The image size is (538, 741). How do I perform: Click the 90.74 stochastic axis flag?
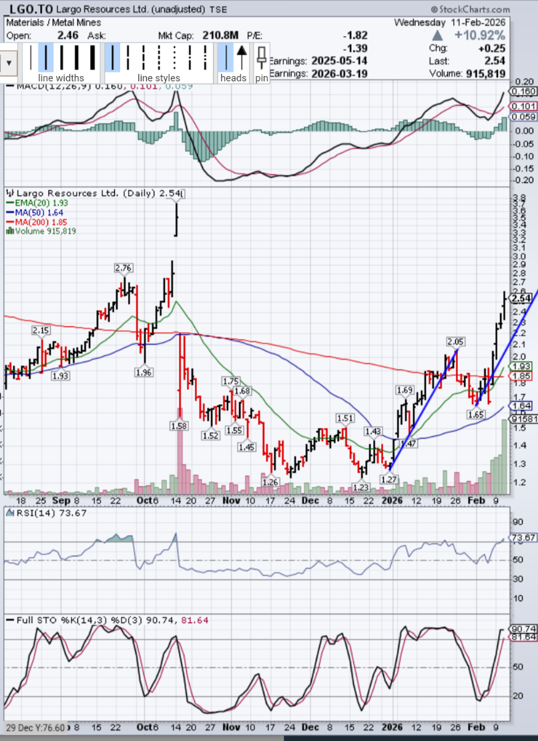pyautogui.click(x=523, y=629)
